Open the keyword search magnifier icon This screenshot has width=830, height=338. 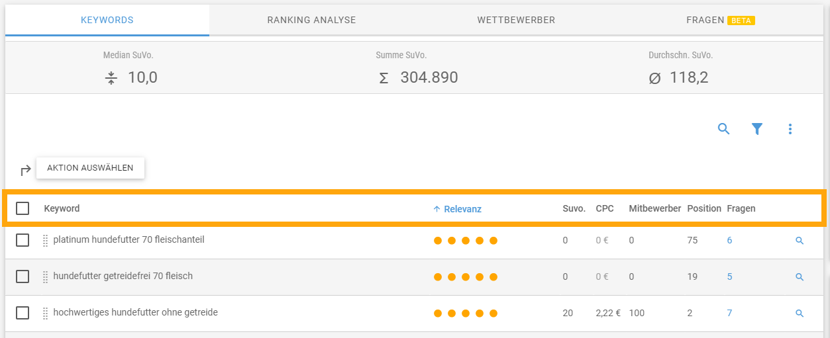pos(723,129)
